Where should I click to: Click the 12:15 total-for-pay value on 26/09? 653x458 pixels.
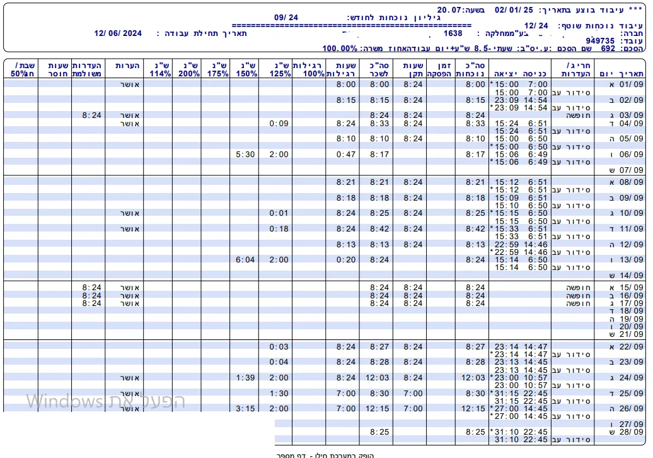pyautogui.click(x=378, y=409)
